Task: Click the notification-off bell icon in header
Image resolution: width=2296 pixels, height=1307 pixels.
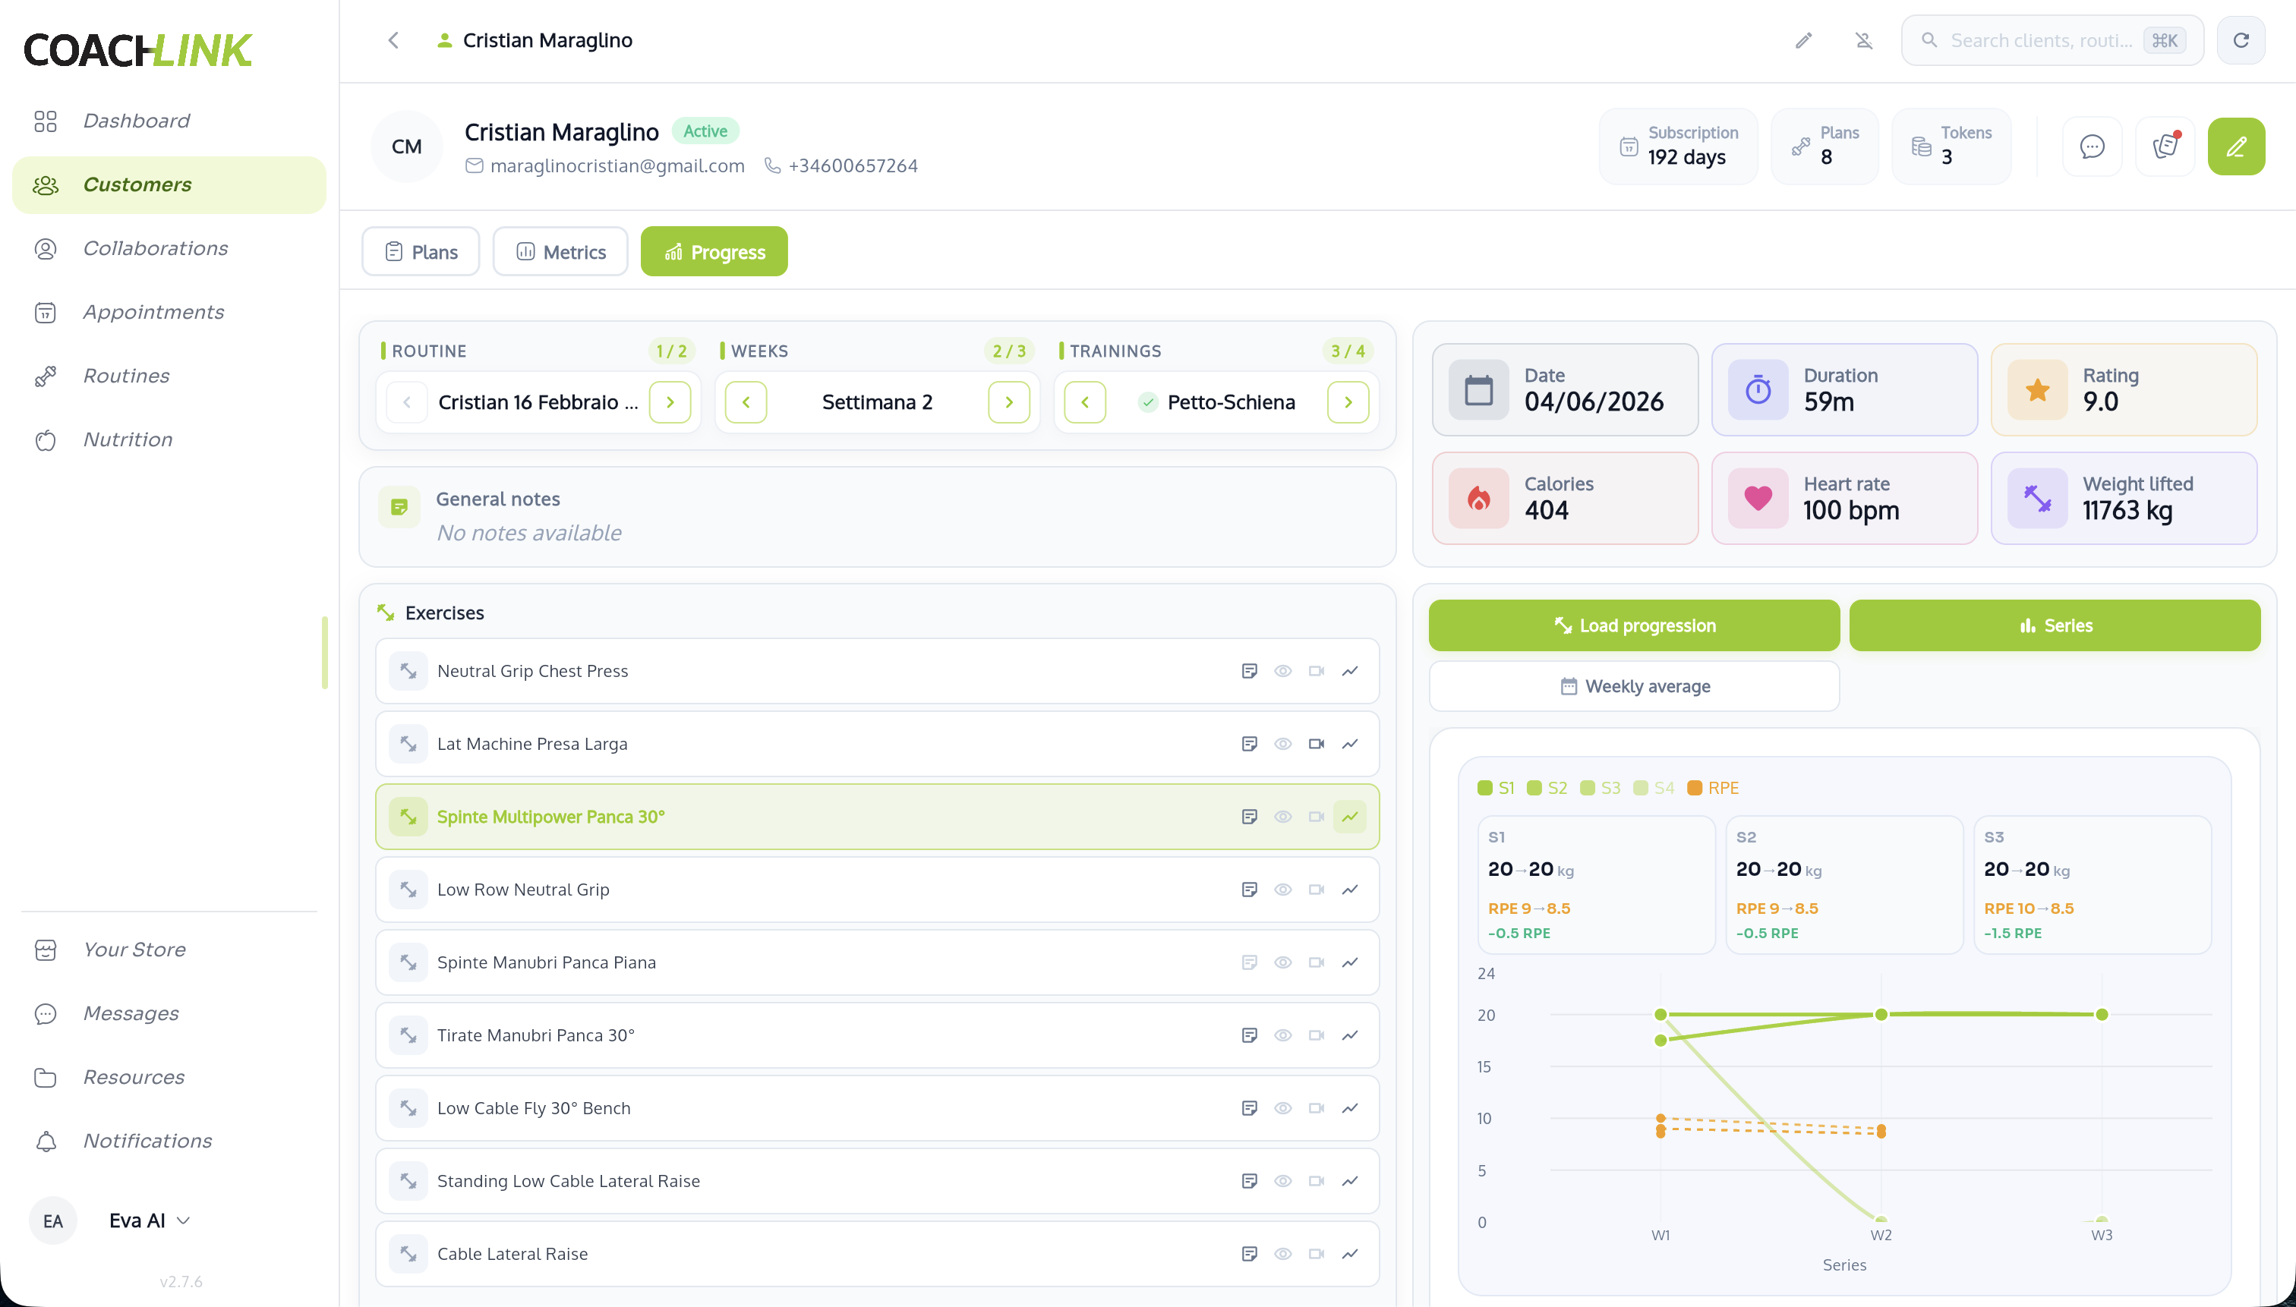Action: tap(1864, 40)
